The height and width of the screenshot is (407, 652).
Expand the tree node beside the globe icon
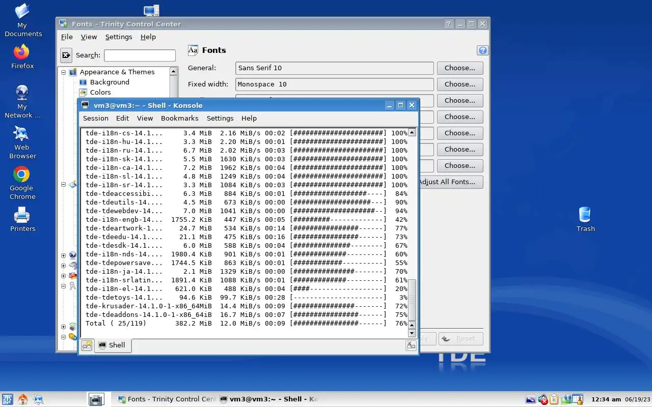pyautogui.click(x=64, y=255)
